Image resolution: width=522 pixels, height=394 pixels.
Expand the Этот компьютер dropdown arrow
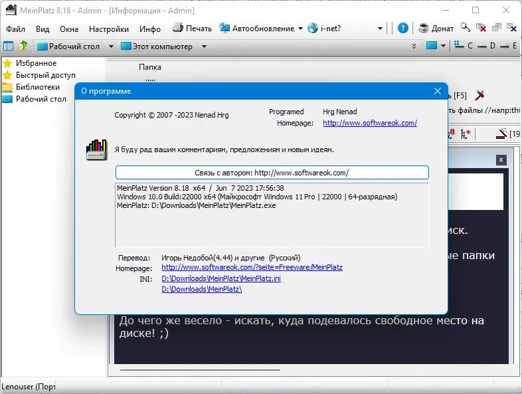click(204, 47)
